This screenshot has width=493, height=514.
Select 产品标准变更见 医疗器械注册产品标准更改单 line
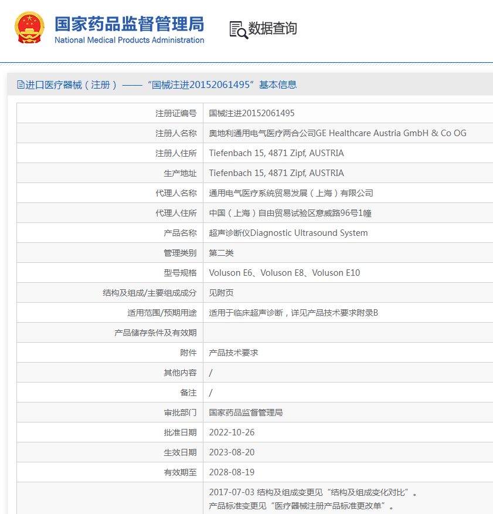(301, 506)
